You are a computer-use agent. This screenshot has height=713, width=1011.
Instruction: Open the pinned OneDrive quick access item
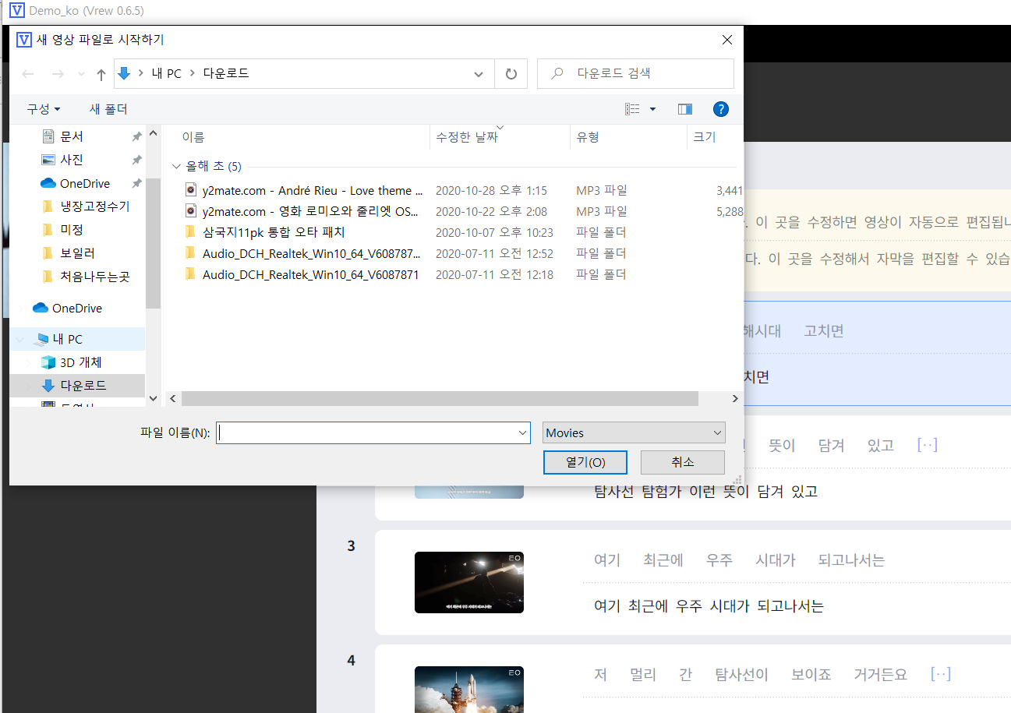85,183
